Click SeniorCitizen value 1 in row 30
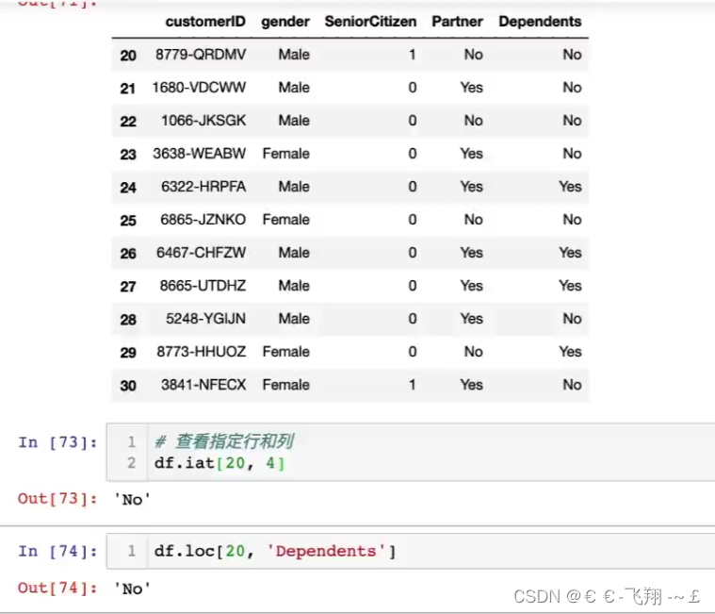 (x=413, y=385)
